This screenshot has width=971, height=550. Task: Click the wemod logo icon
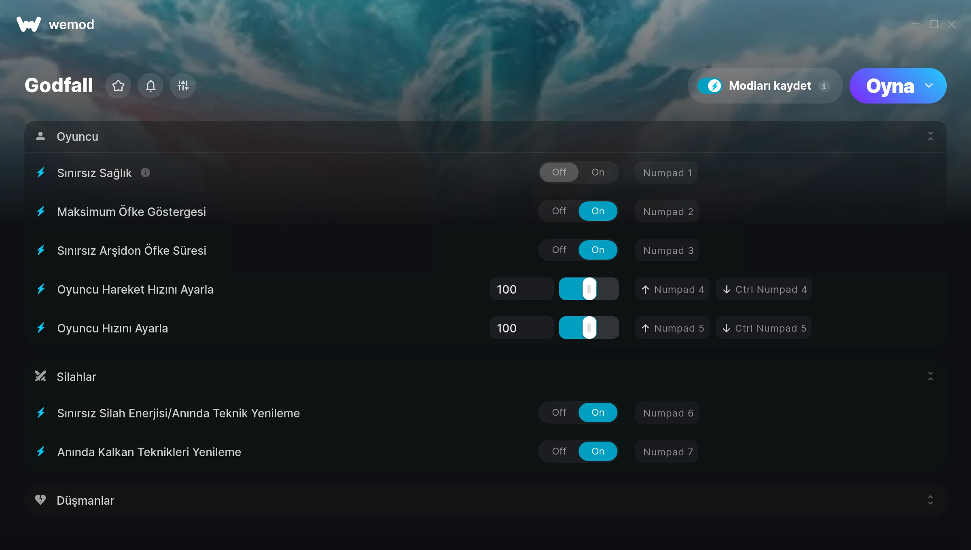pyautogui.click(x=29, y=24)
